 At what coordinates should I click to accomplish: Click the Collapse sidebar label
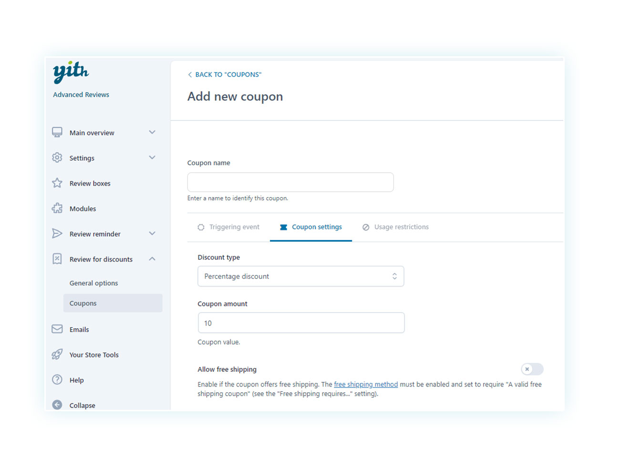(x=83, y=405)
